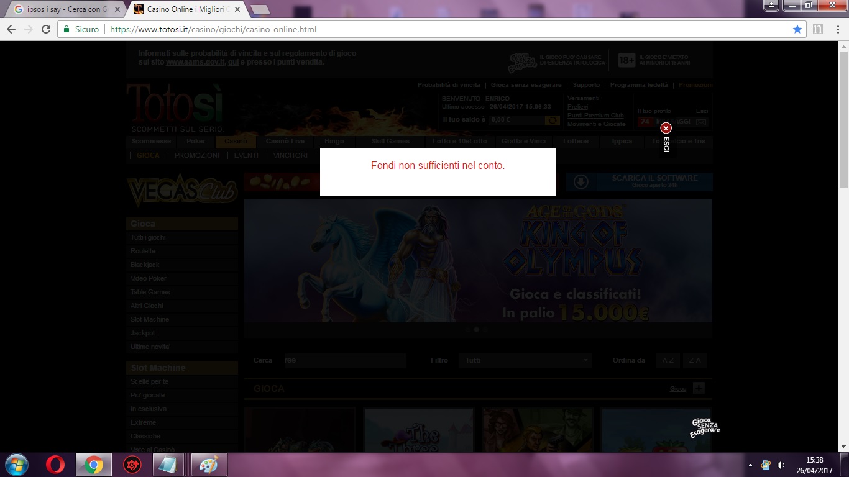Image resolution: width=849 pixels, height=477 pixels.
Task: Click the Chrome forward arrow
Action: point(29,29)
